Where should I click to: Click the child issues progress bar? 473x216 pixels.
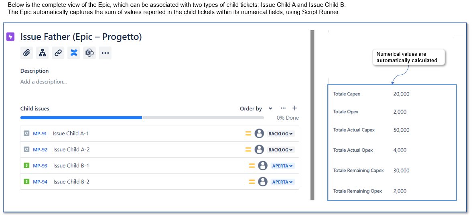tap(142, 118)
